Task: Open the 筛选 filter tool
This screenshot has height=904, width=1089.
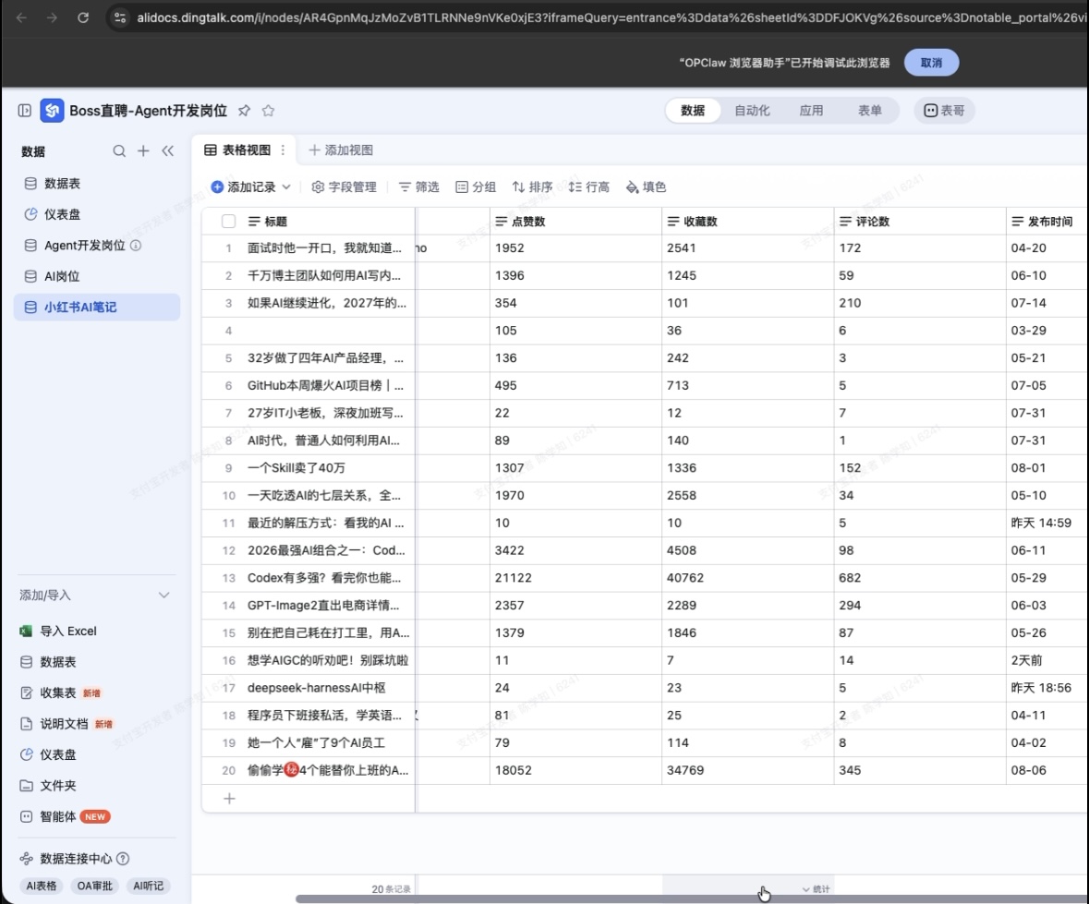Action: tap(418, 187)
